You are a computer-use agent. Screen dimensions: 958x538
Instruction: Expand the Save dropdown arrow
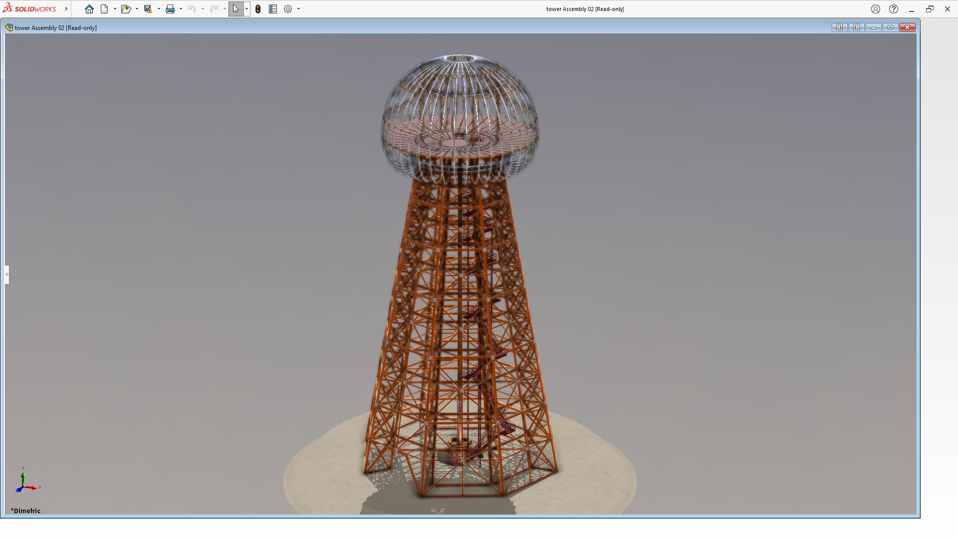(159, 9)
